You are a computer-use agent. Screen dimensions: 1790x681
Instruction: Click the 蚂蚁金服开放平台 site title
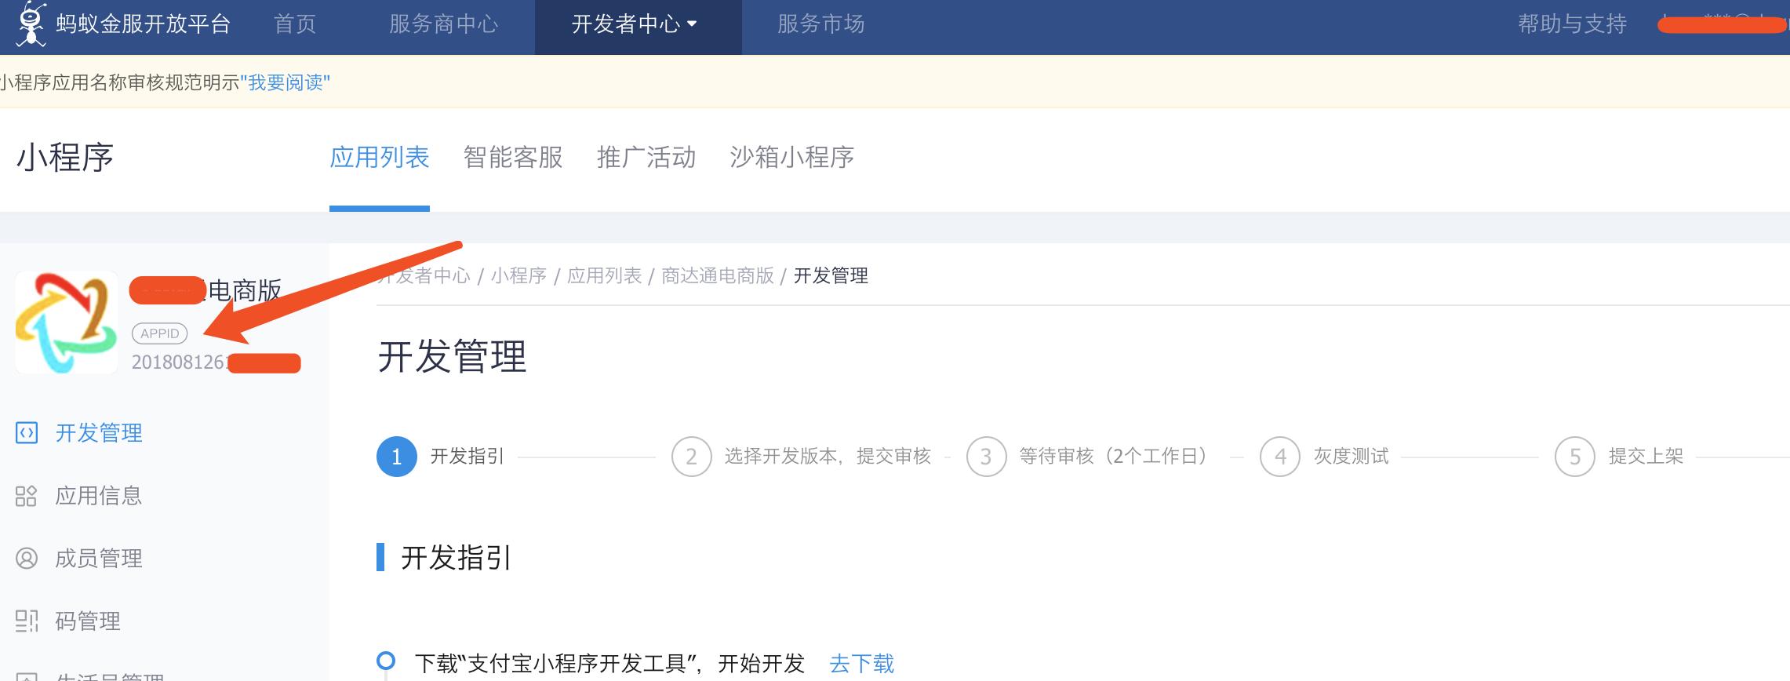tap(143, 24)
